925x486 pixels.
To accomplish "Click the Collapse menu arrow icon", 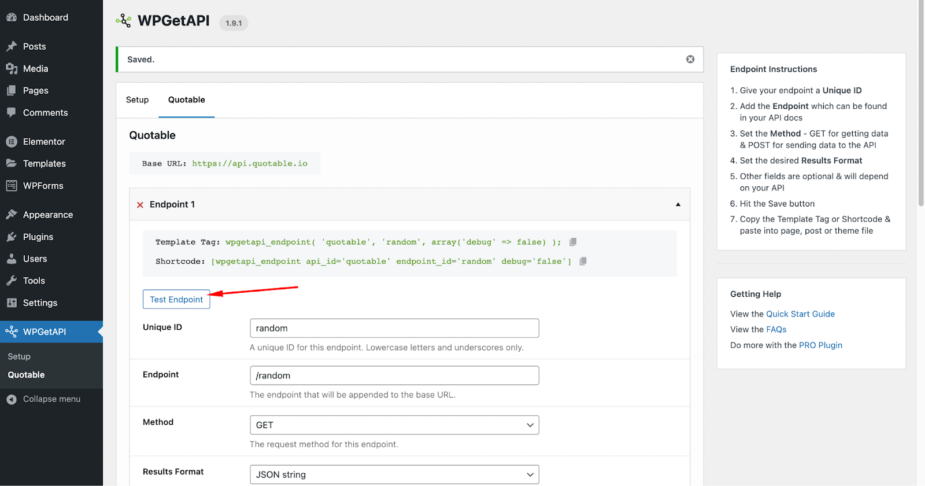I will 12,399.
